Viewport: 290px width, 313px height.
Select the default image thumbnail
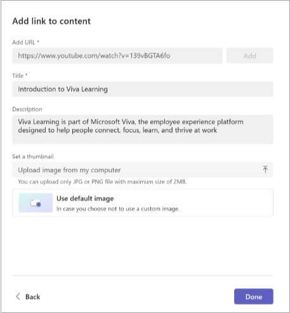pyautogui.click(x=36, y=203)
